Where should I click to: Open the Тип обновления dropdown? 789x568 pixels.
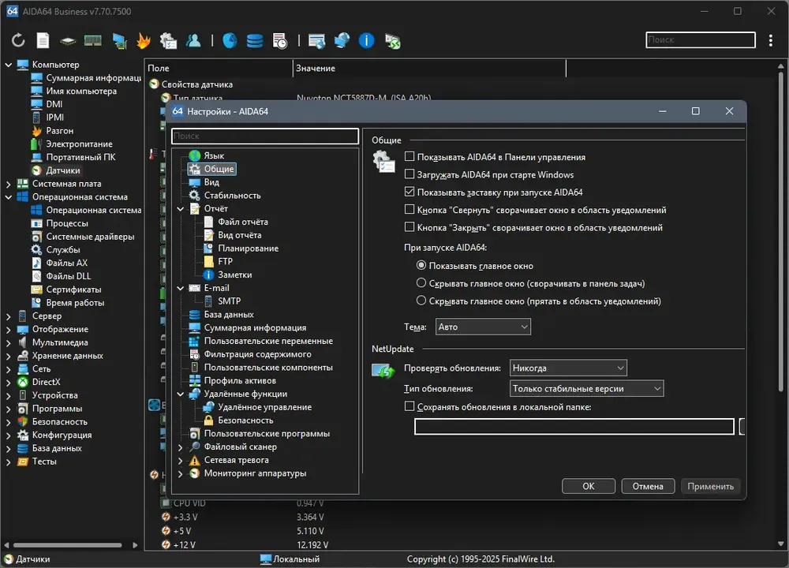click(586, 388)
